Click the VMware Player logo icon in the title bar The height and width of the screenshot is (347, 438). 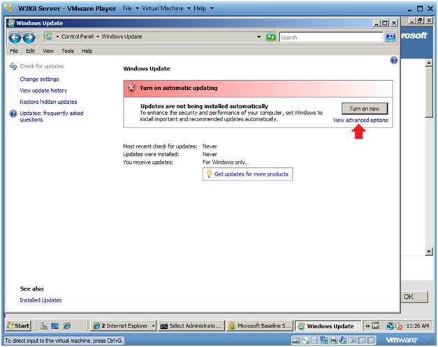click(8, 8)
